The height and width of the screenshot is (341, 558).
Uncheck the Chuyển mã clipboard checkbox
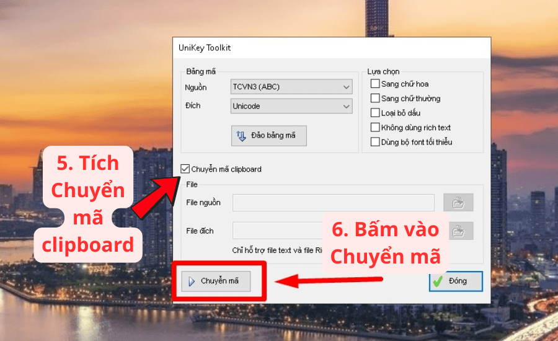point(185,169)
